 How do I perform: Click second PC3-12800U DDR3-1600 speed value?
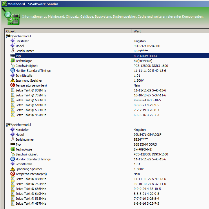[x=151, y=154]
